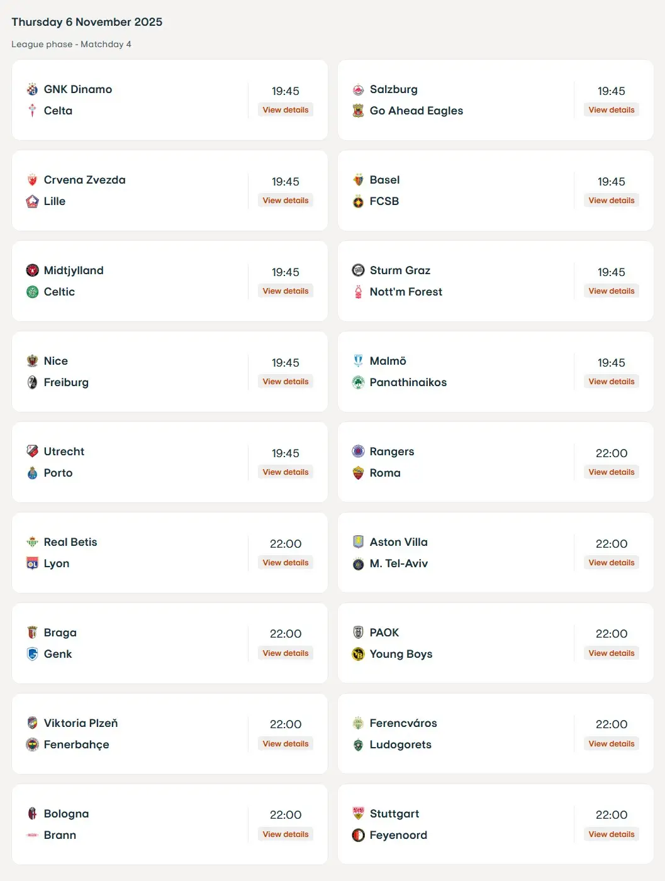The width and height of the screenshot is (665, 881).
Task: View details for Rangers vs Roma match
Action: click(612, 472)
